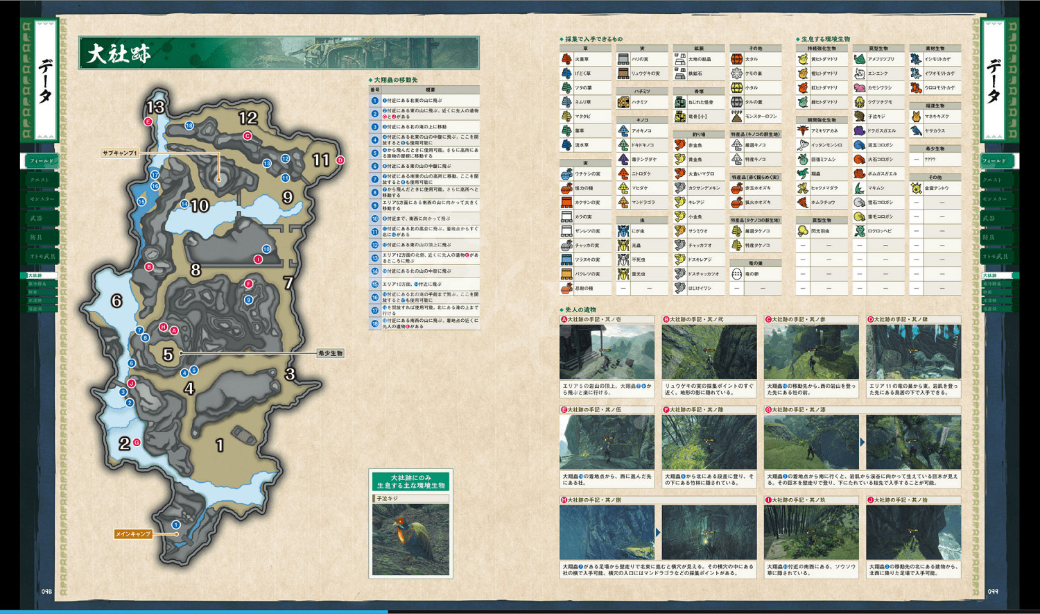Viewport: 1040px width, 614px height.
Task: Click the サブキャンプ1 map label
Action: pos(120,153)
